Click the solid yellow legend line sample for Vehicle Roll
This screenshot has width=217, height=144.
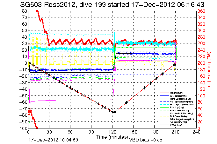click(164, 114)
